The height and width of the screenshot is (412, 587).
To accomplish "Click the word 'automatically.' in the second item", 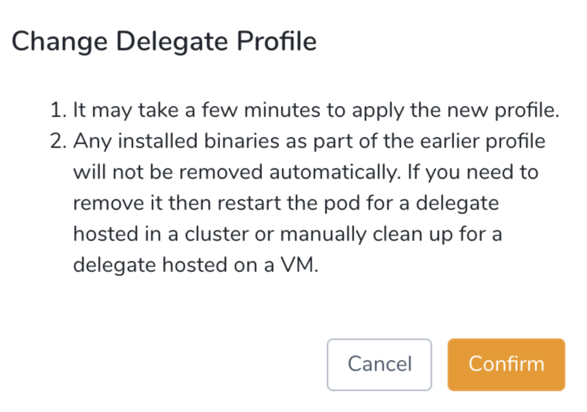I will [x=335, y=172].
